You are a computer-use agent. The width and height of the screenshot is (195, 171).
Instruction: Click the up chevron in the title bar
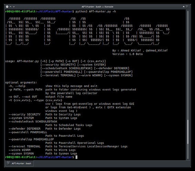pyautogui.click(x=11, y=7)
